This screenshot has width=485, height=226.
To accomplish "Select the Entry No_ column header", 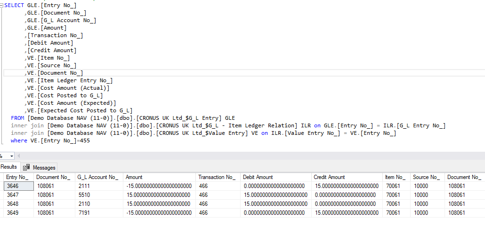I will [17, 177].
